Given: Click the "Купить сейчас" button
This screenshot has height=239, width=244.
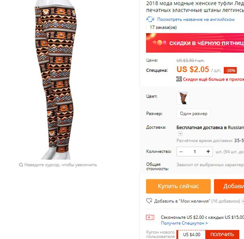Looking at the screenshot, I should click(x=178, y=186).
